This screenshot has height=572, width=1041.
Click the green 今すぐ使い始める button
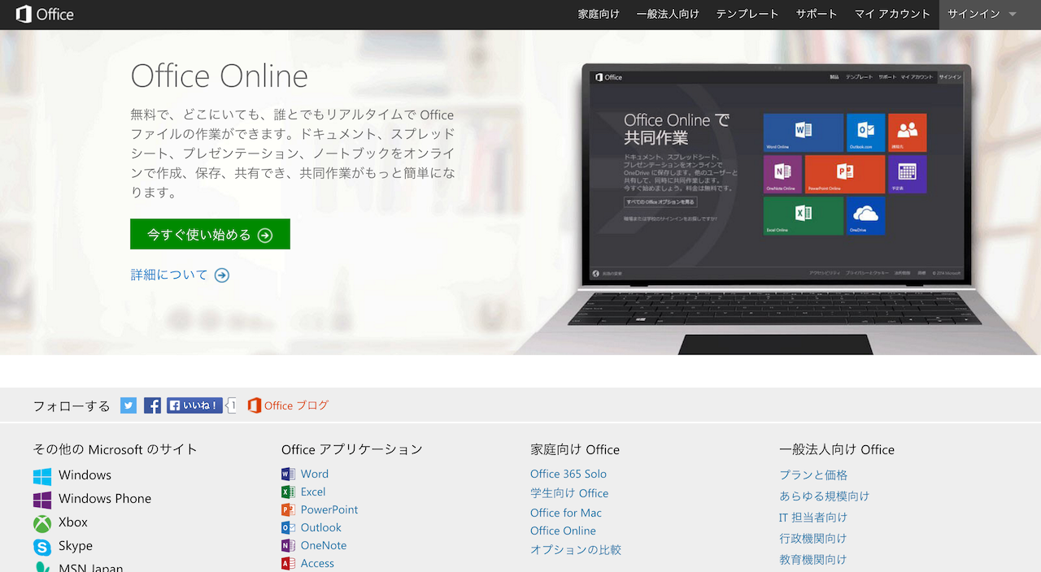pos(210,234)
